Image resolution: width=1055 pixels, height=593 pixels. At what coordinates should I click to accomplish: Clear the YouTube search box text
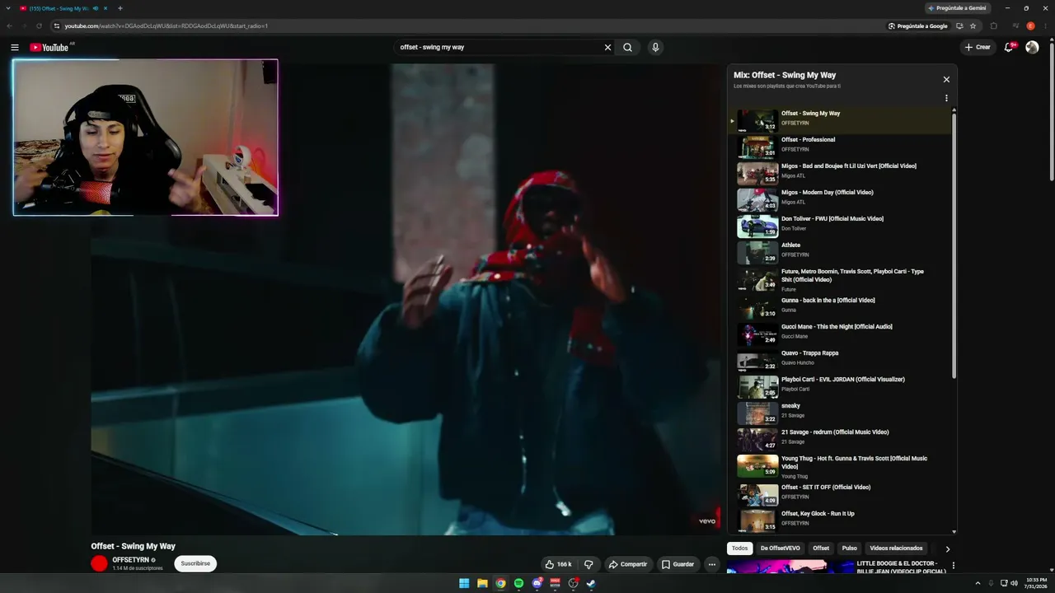coord(608,47)
